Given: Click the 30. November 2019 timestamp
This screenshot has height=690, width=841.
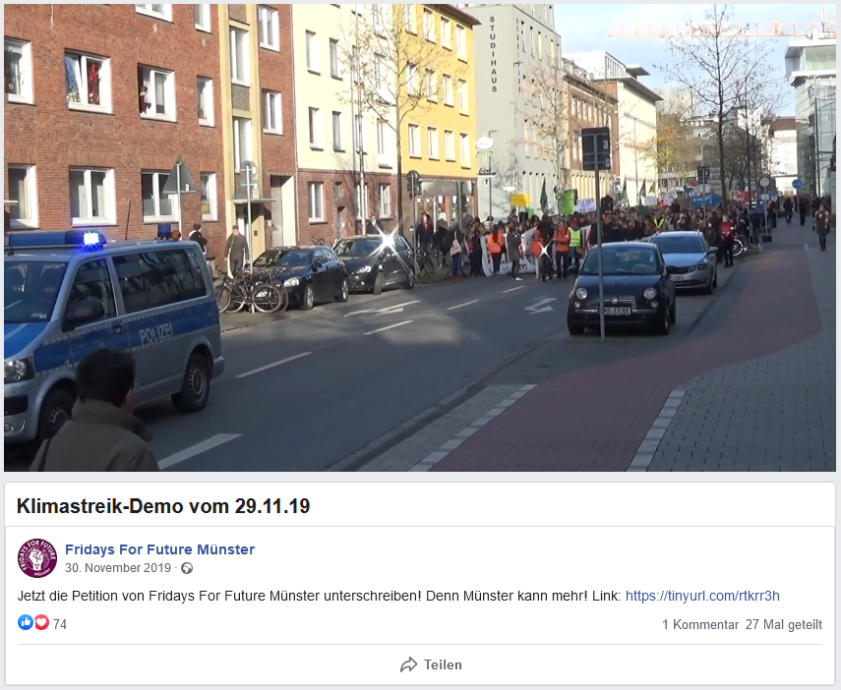Looking at the screenshot, I should point(118,568).
